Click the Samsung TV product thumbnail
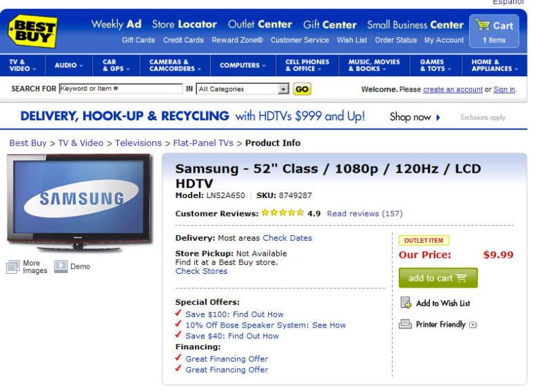This screenshot has width=551, height=390. 79,202
